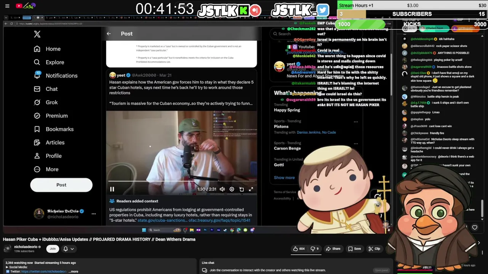Pause the embedded tweet video

112,189
